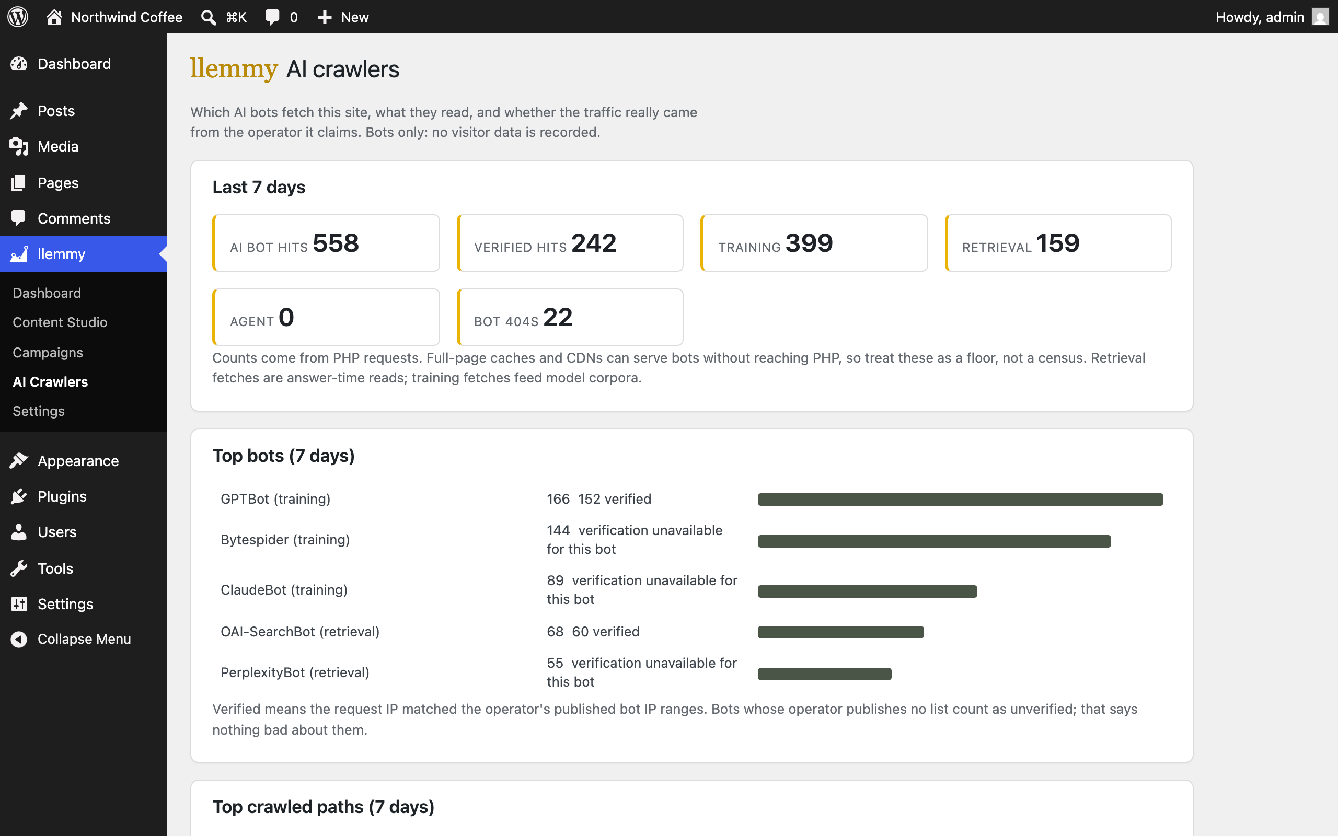This screenshot has width=1338, height=836.
Task: Select the llemmy top-level menu item
Action: (84, 254)
